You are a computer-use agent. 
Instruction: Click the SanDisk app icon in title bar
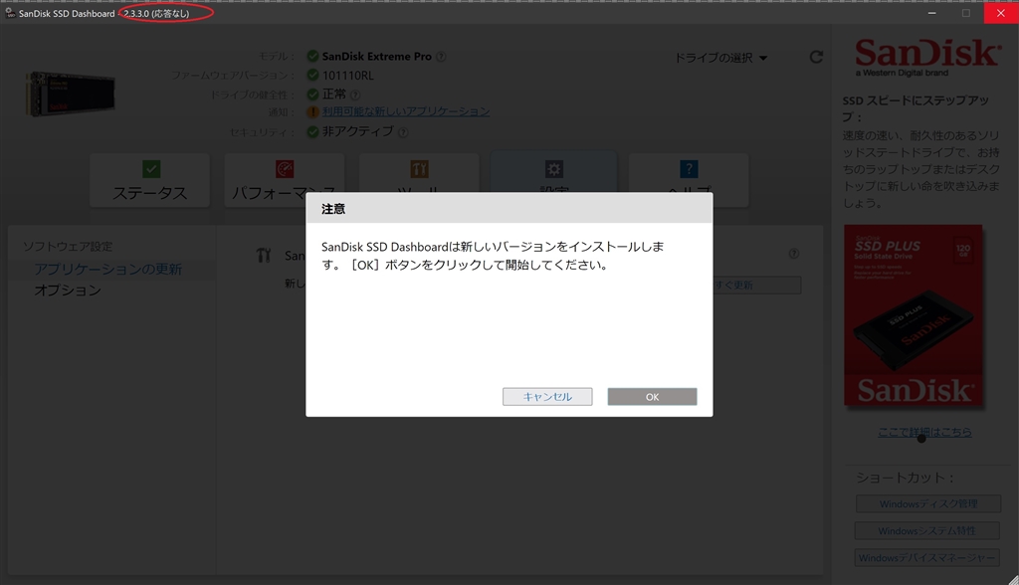click(10, 13)
